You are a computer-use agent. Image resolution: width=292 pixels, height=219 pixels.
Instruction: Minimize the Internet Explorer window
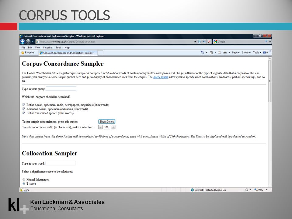(255, 36)
